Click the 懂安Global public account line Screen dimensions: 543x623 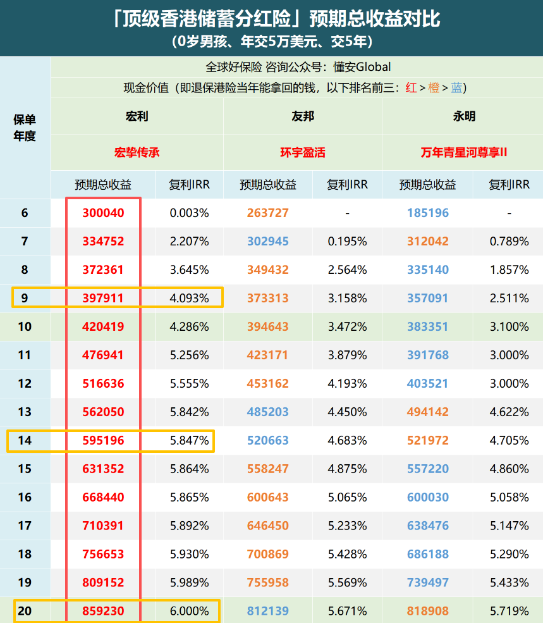click(298, 67)
